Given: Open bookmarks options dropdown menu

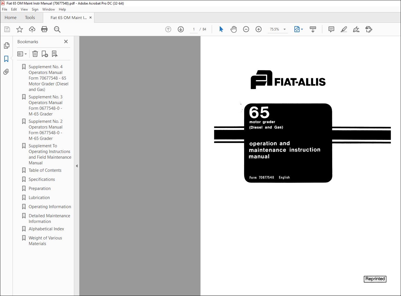Looking at the screenshot, I should point(22,54).
